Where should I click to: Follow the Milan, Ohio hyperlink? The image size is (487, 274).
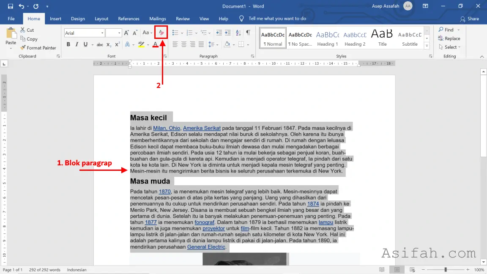(x=167, y=128)
